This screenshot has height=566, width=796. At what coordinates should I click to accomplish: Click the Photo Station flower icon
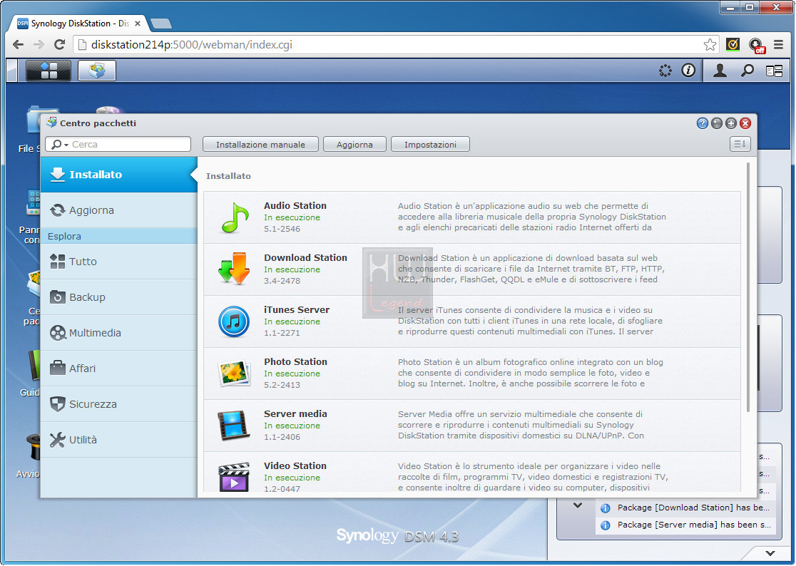pyautogui.click(x=234, y=374)
